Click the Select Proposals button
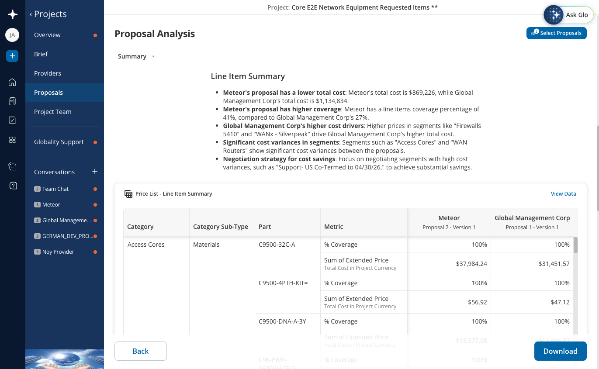This screenshot has height=369, width=599. 556,33
